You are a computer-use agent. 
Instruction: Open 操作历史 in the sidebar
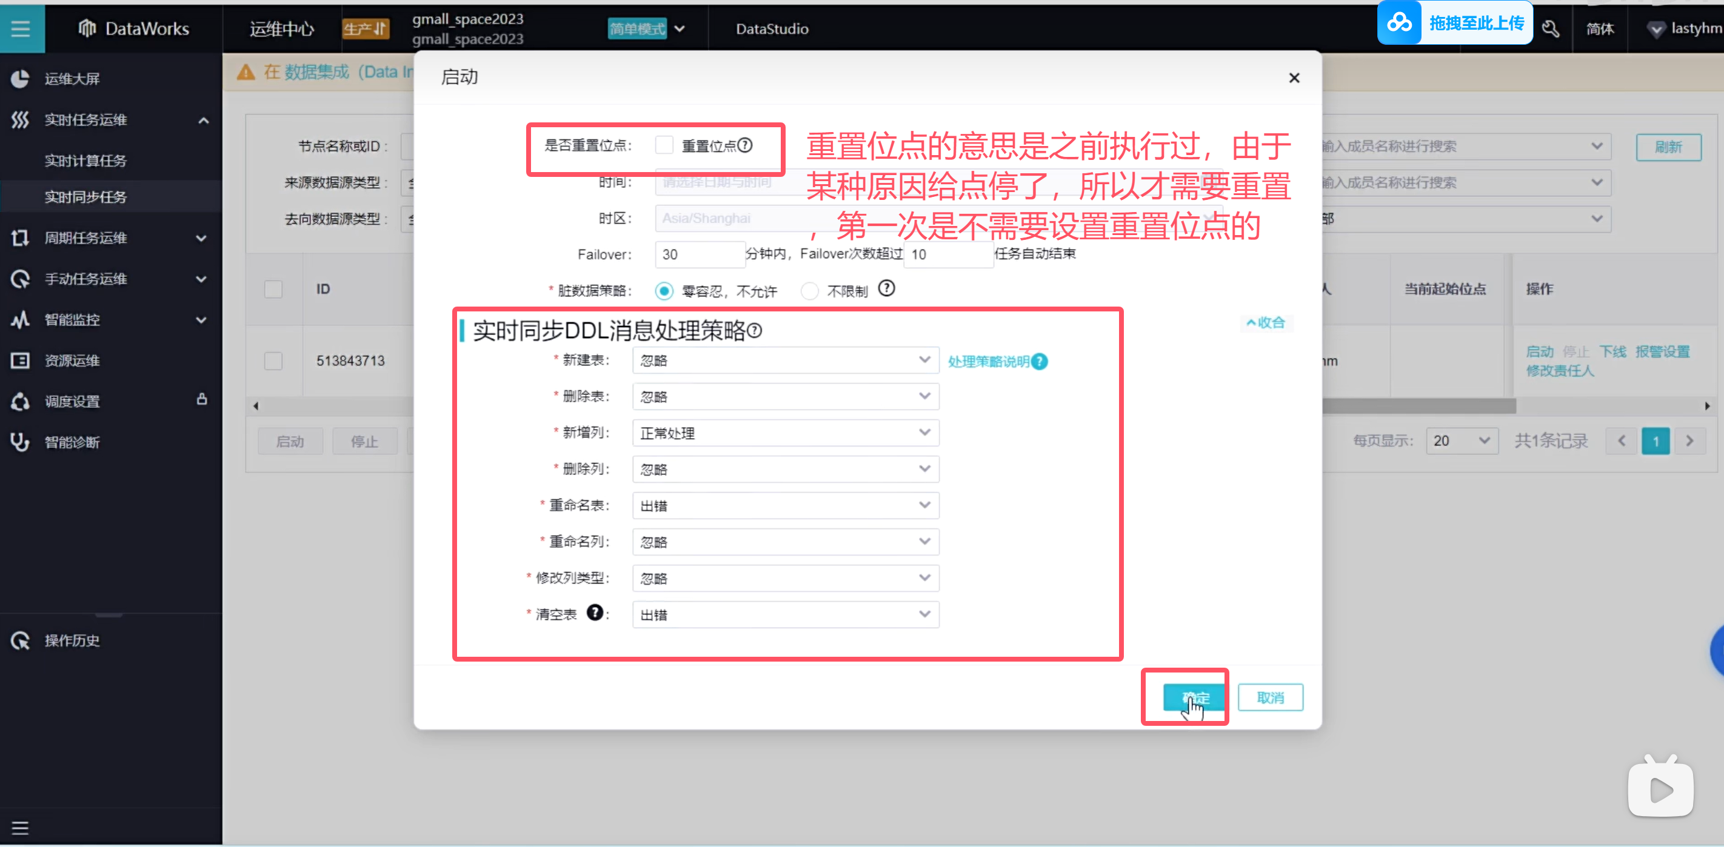(x=72, y=640)
